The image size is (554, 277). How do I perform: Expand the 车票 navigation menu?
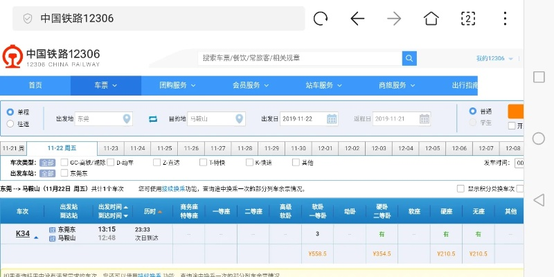(105, 85)
